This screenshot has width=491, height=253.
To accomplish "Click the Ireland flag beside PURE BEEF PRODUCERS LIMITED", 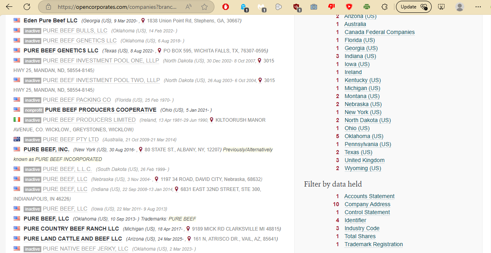I will (17, 119).
